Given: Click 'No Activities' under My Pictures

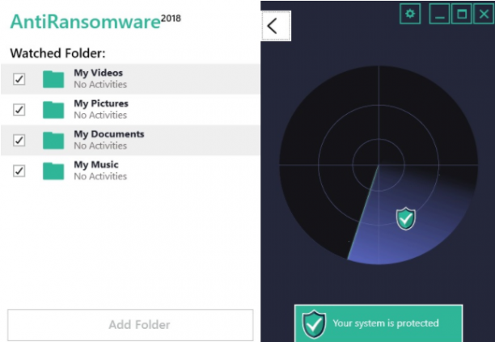Looking at the screenshot, I should [x=100, y=115].
